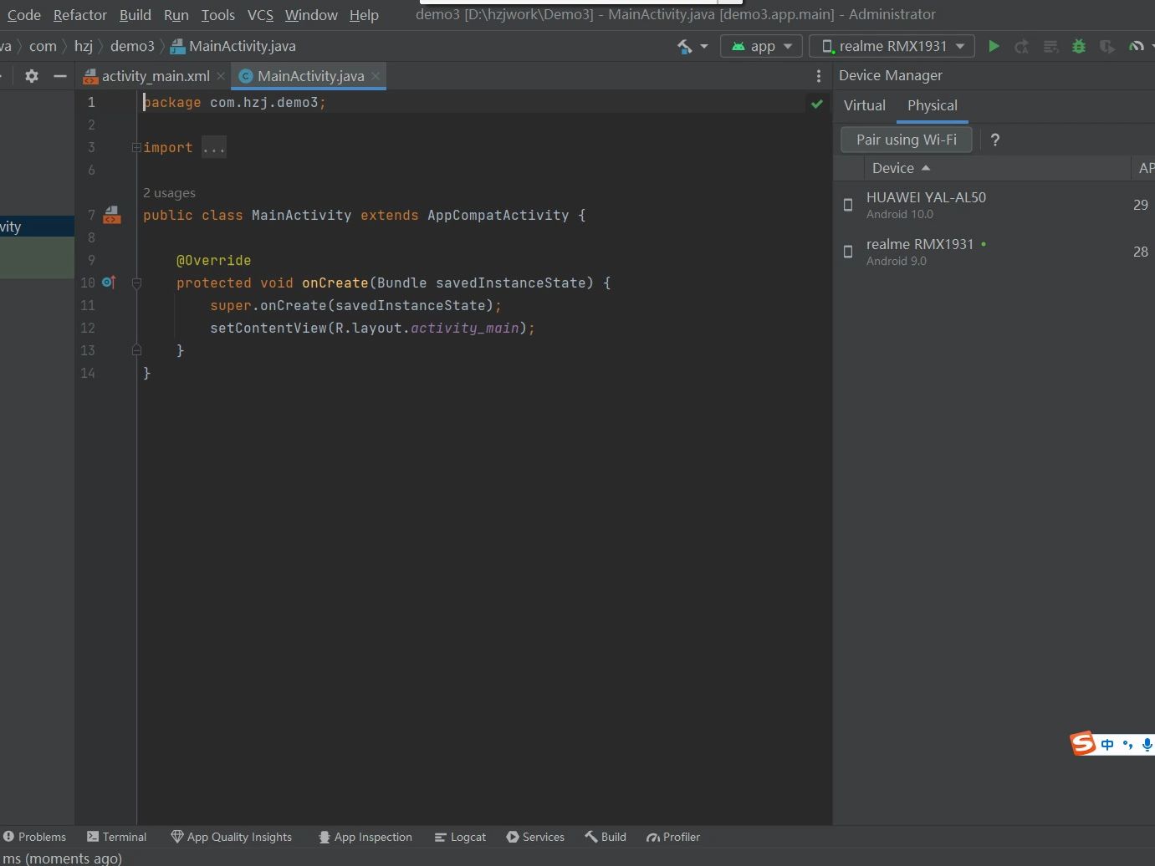Screen dimensions: 1155x866
Task: Switch to the activity_main.xml editor tab
Action: pyautogui.click(x=155, y=76)
